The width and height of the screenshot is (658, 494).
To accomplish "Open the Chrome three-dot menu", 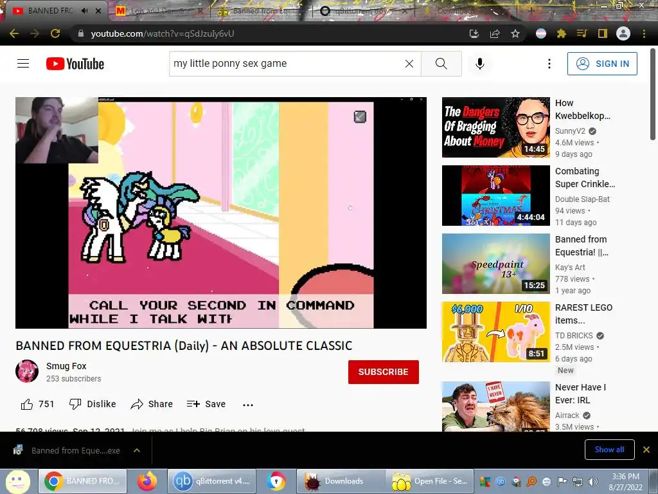I will 644,33.
